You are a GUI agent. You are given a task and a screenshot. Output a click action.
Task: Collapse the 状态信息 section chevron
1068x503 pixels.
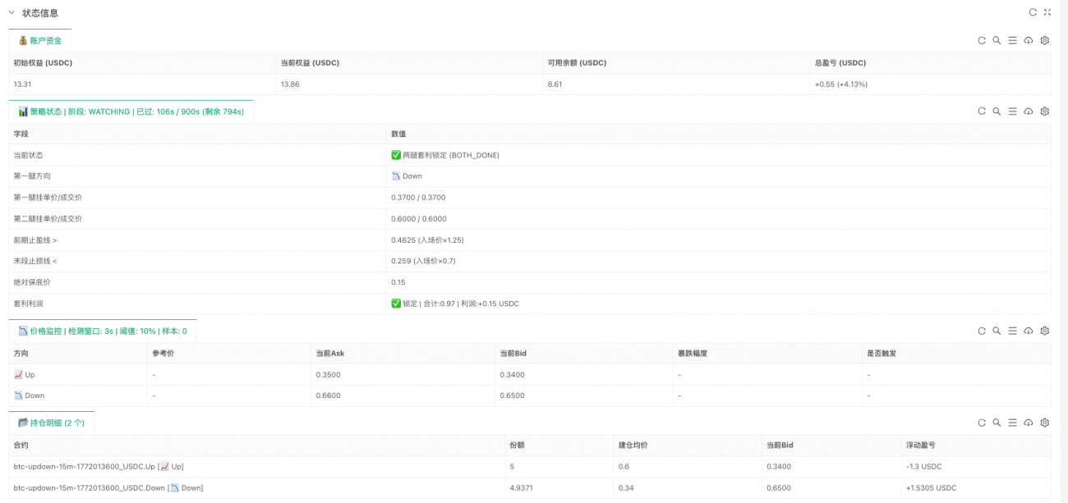click(x=12, y=13)
